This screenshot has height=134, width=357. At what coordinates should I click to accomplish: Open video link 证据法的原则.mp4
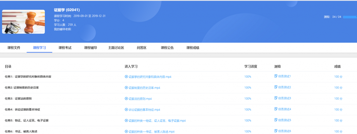140,98
